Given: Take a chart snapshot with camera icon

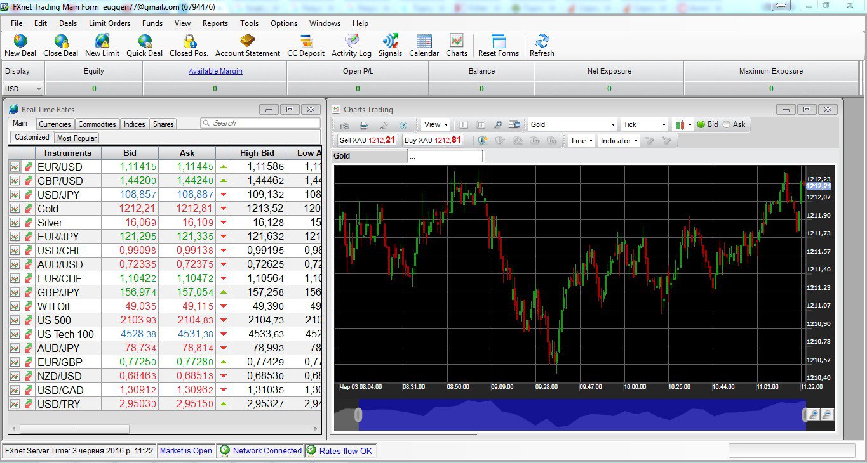Looking at the screenshot, I should tap(344, 125).
